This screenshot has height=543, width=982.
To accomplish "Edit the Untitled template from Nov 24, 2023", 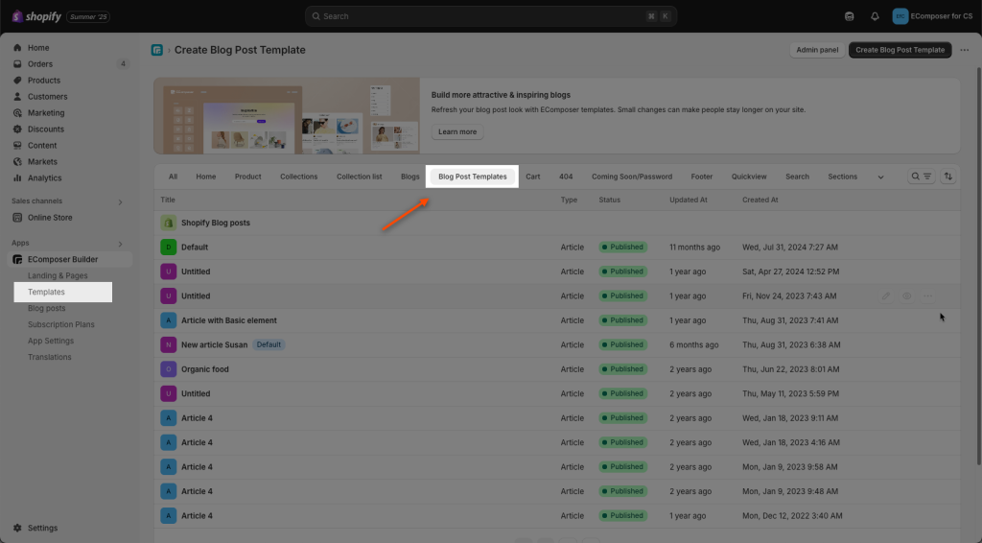I will click(x=885, y=296).
